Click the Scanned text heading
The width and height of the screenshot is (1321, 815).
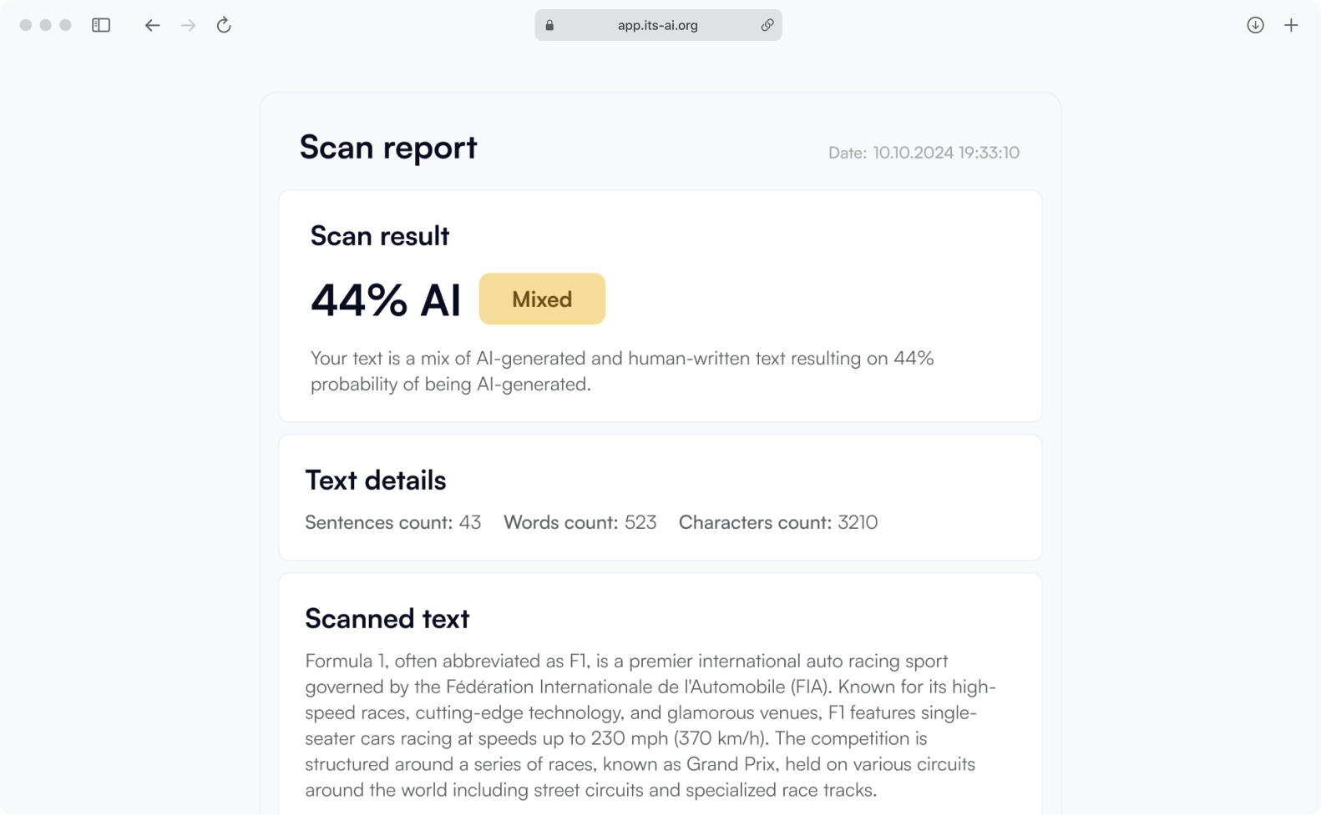[x=387, y=619]
